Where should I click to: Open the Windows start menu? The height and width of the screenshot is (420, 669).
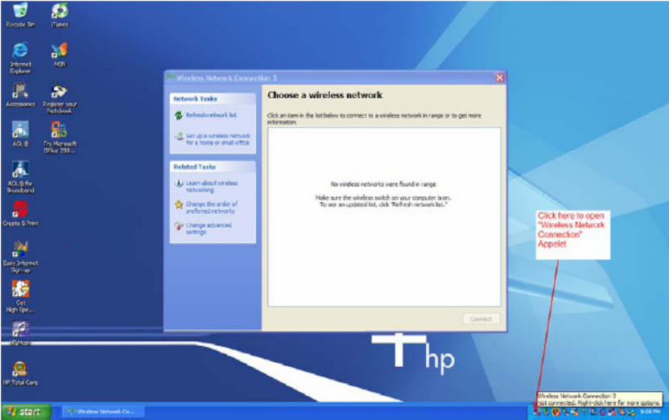[26, 412]
